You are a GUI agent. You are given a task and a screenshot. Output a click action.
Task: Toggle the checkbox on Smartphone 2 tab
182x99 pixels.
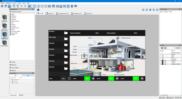pyautogui.click(x=81, y=14)
